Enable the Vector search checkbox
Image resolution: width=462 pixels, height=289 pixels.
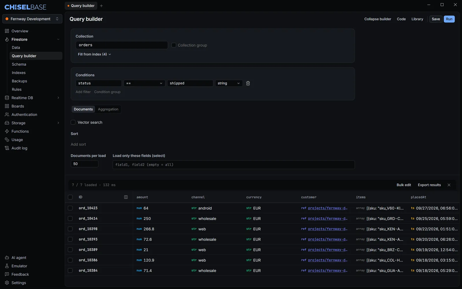click(73, 122)
